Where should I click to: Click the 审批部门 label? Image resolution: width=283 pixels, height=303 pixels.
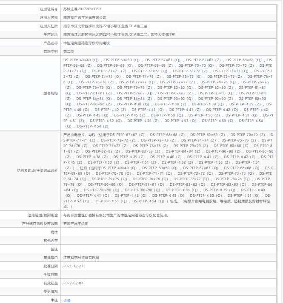(51, 258)
